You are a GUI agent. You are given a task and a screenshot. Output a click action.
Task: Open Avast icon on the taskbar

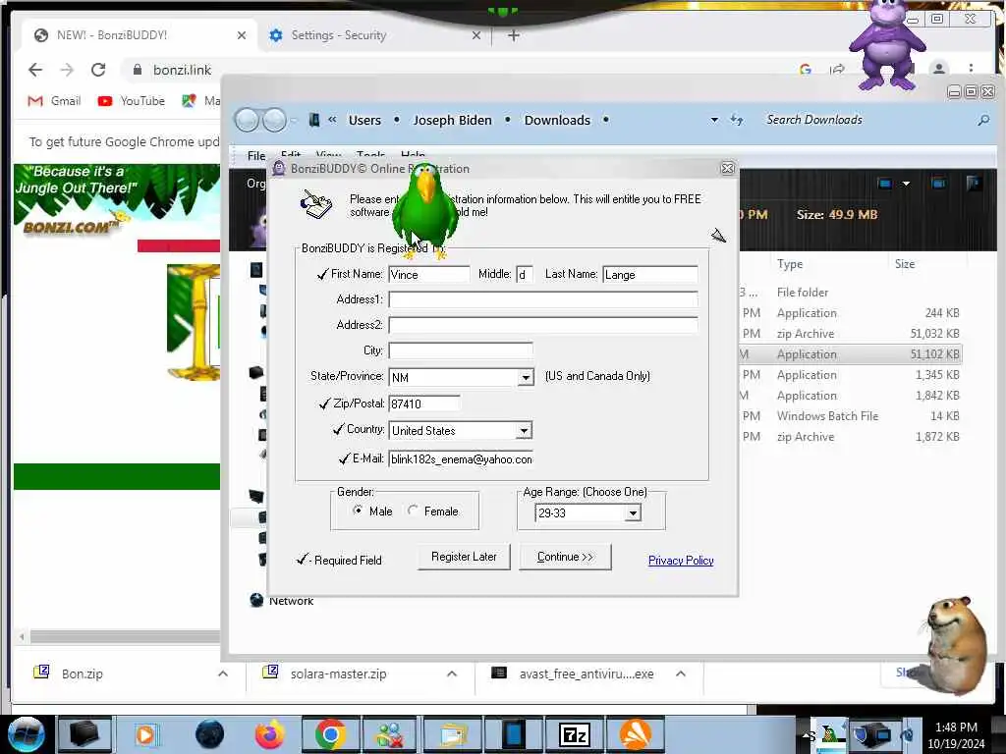pos(636,734)
